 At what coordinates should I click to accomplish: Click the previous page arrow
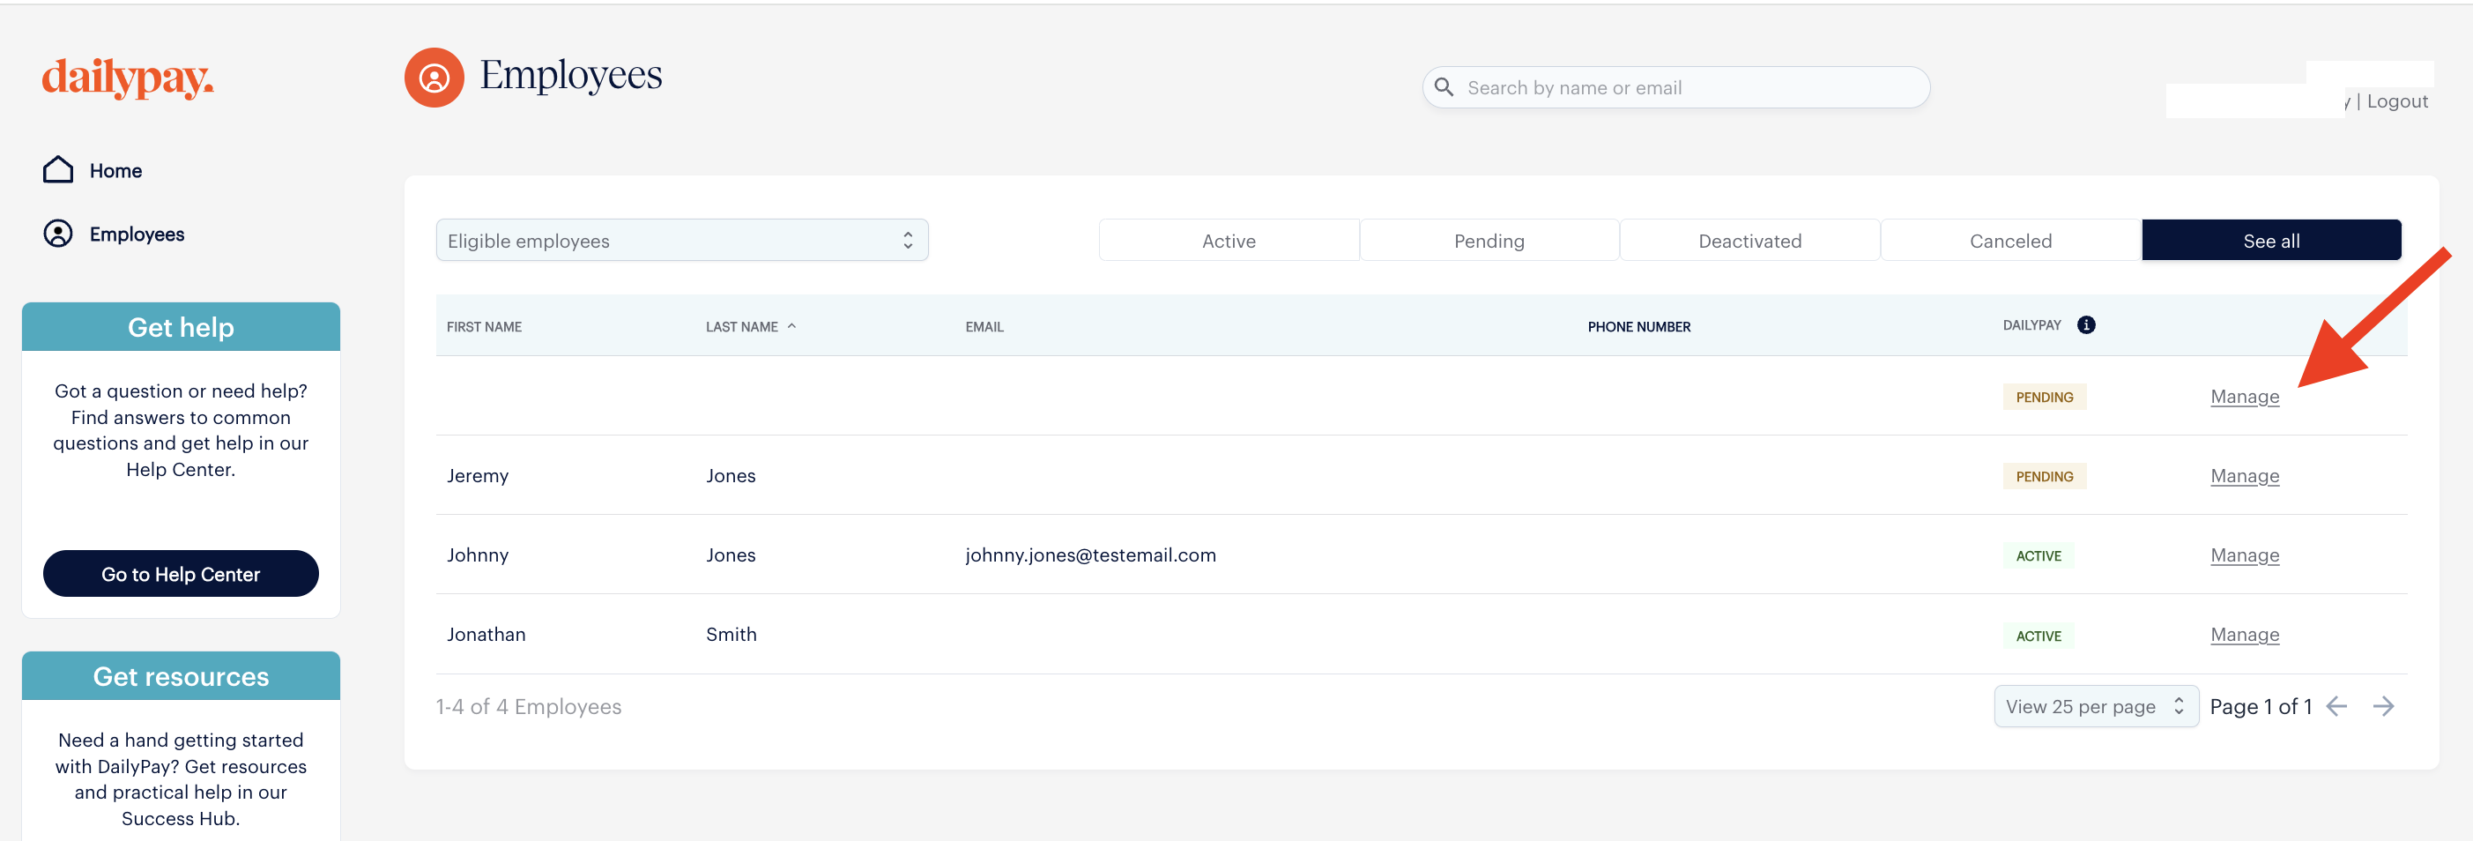click(x=2337, y=705)
